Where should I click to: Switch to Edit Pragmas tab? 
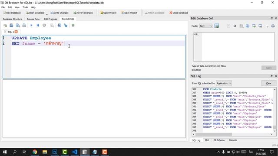click(50, 19)
